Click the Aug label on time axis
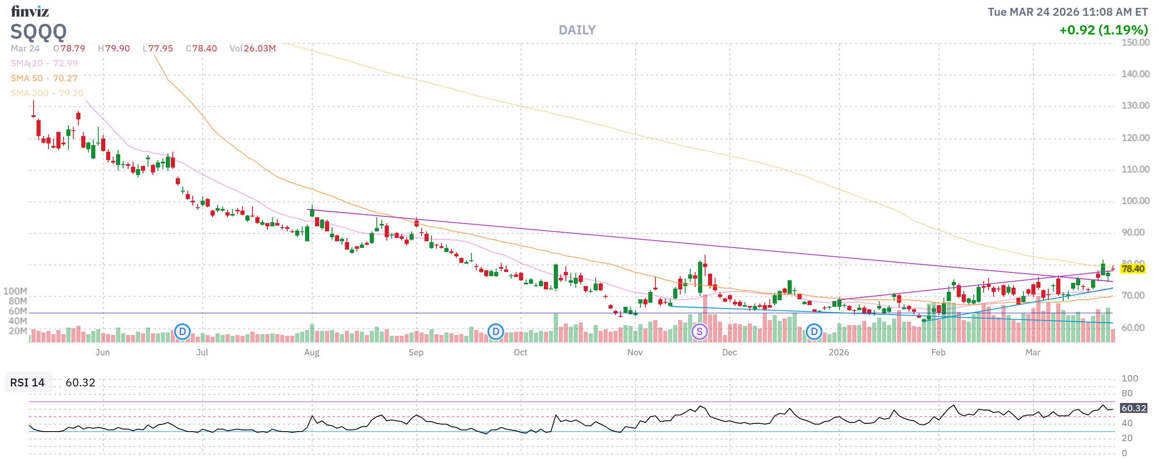1159x466 pixels. click(311, 352)
